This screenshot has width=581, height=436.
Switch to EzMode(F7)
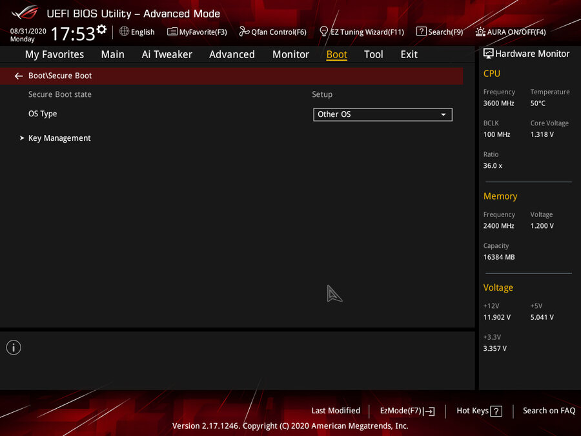(407, 411)
